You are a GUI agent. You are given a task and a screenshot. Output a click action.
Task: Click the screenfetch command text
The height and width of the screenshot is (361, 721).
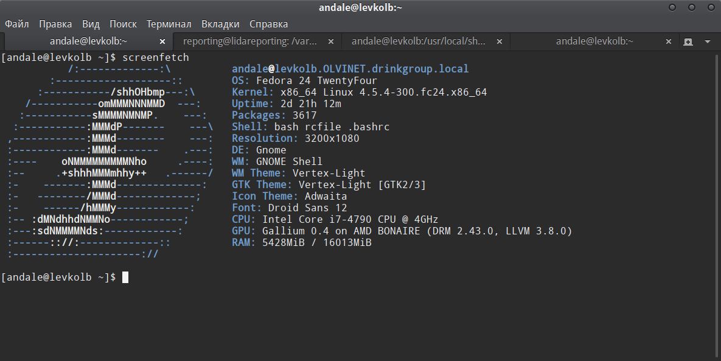tap(155, 57)
